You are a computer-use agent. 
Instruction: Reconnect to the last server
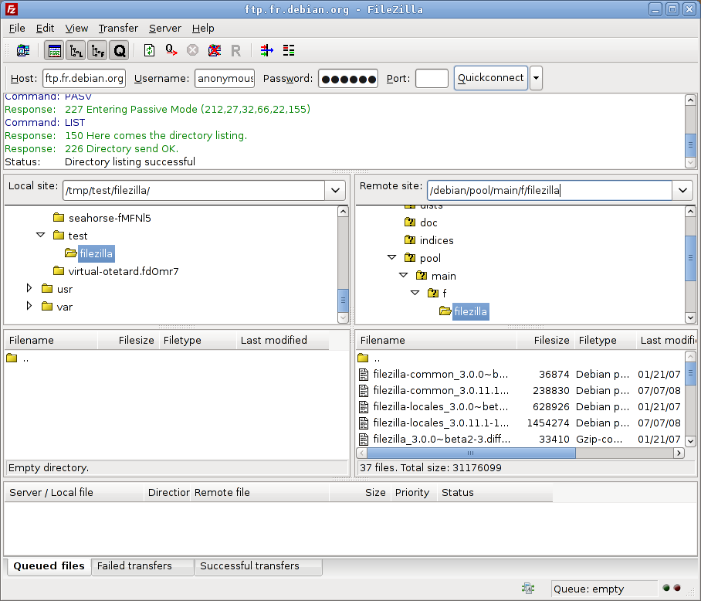coord(235,51)
